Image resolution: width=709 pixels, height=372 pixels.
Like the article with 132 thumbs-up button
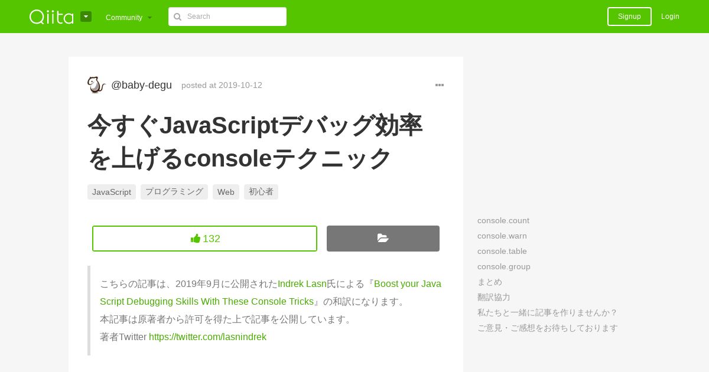[x=204, y=239]
